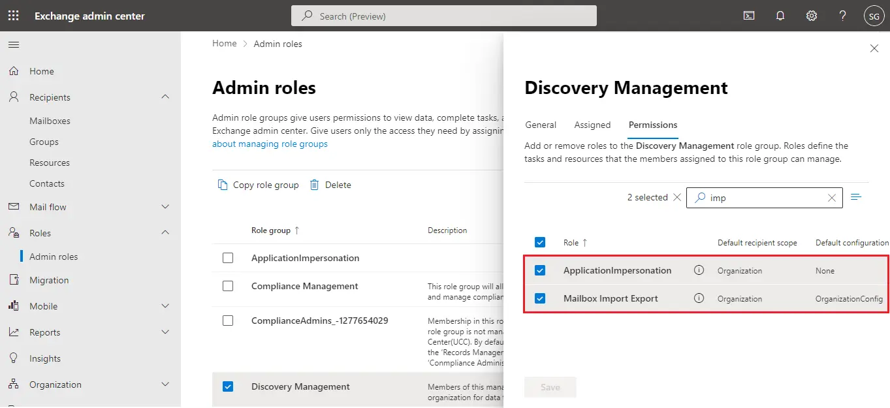Expand the Reports section chevron
This screenshot has width=890, height=408.
165,332
